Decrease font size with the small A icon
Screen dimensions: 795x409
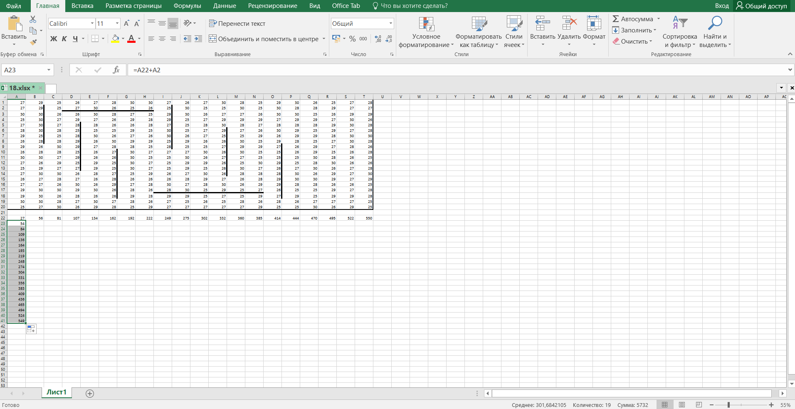point(137,24)
